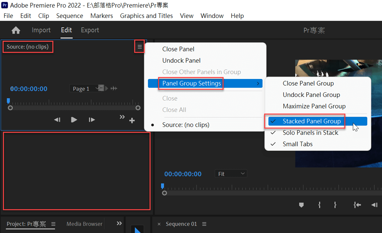This screenshot has height=233, width=382.
Task: Mark Out point in Program monitor
Action: (335, 205)
